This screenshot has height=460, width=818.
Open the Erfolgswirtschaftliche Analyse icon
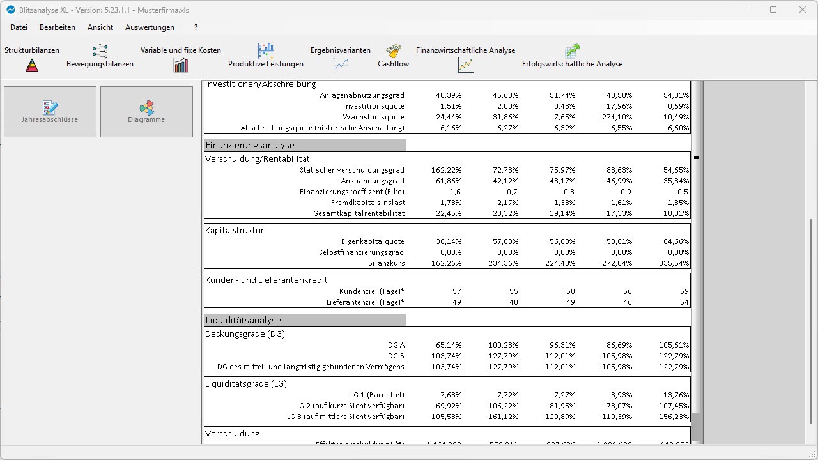pyautogui.click(x=572, y=51)
